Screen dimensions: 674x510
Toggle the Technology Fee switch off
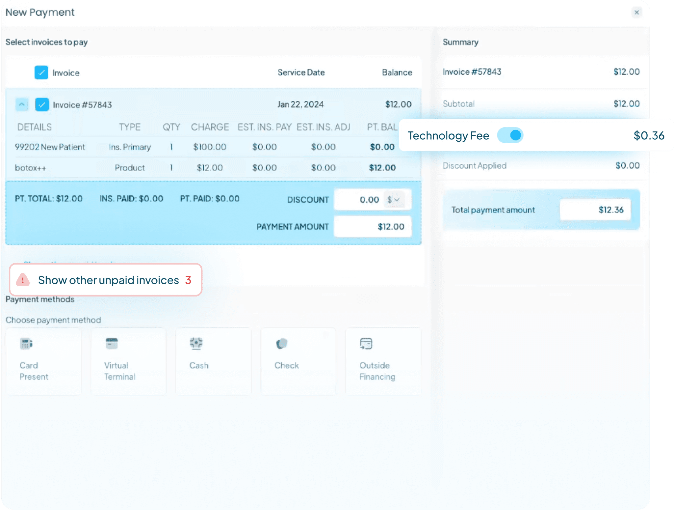[x=511, y=135]
